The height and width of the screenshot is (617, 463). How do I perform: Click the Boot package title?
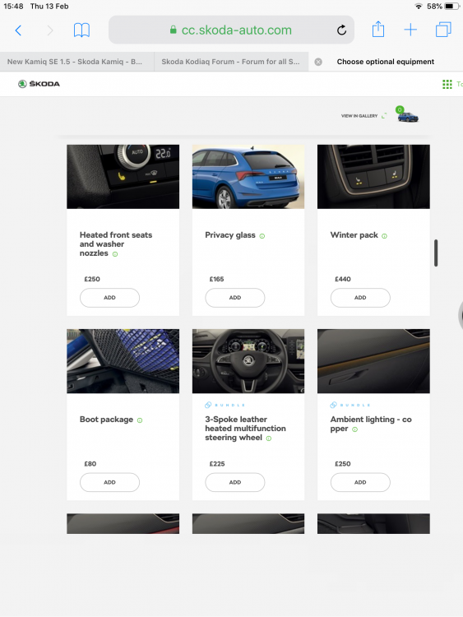[x=106, y=420]
